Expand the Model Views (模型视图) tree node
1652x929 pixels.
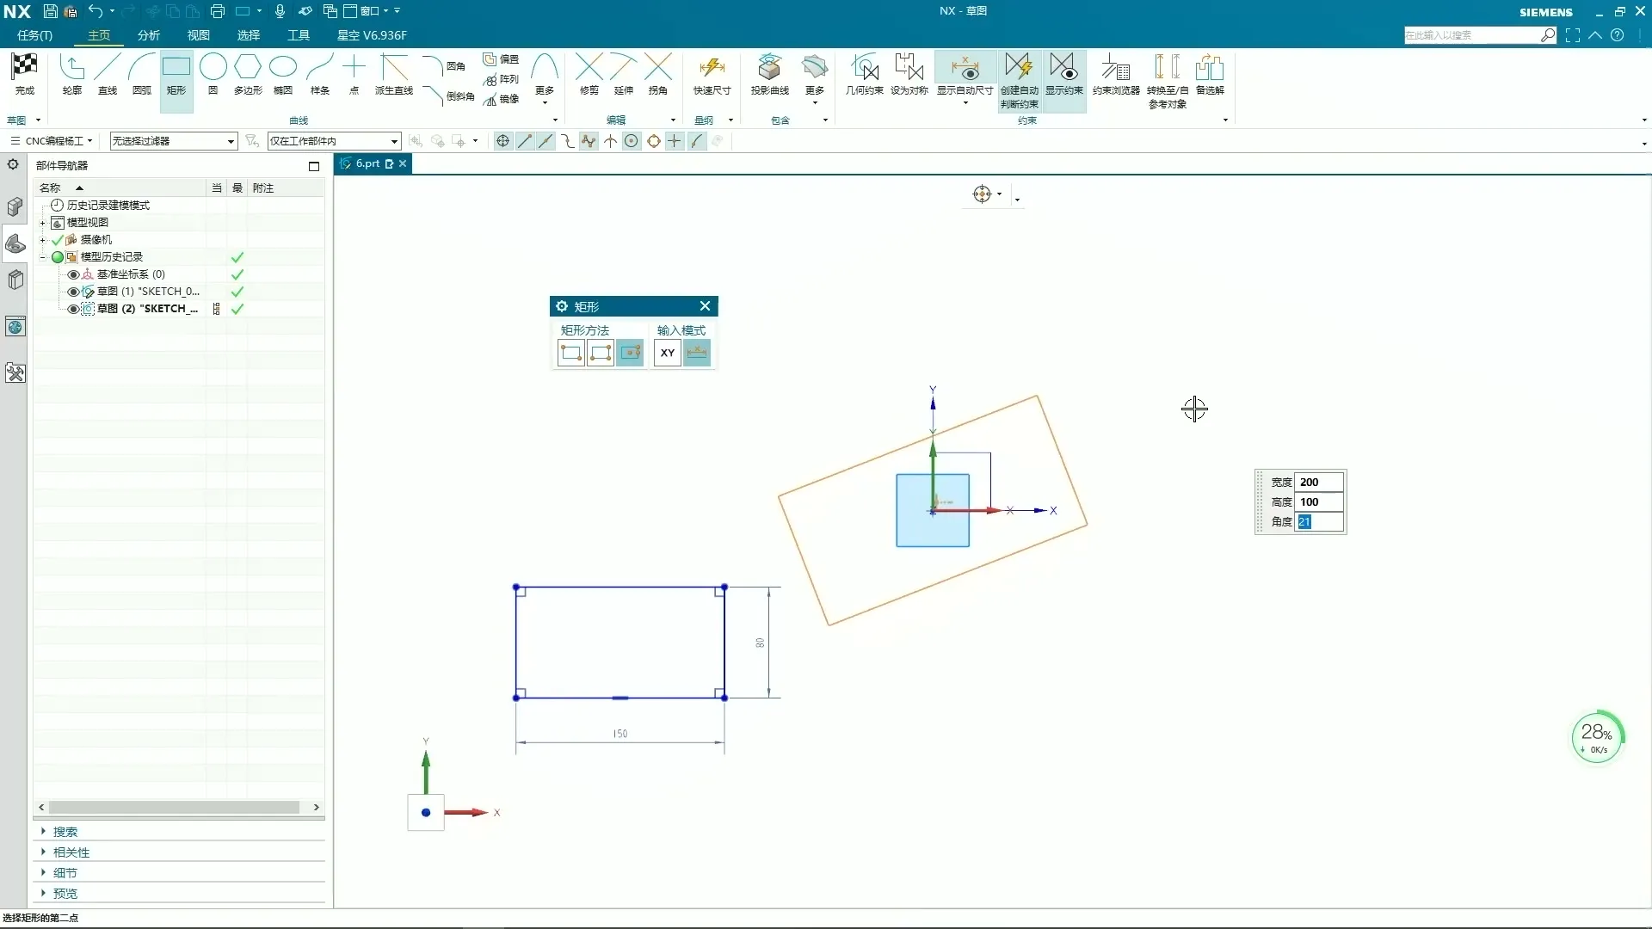point(42,223)
